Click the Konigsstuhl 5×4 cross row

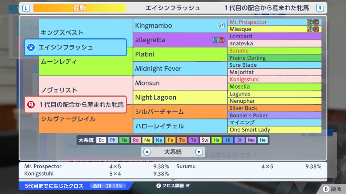[96, 174]
